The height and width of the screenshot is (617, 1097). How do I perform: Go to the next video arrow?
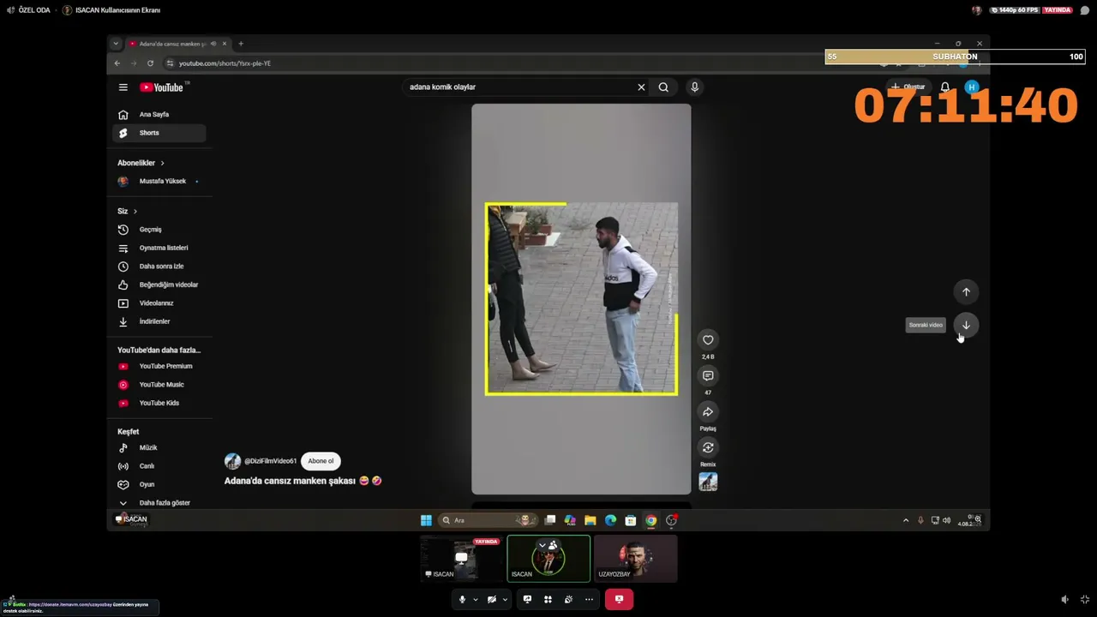point(966,325)
